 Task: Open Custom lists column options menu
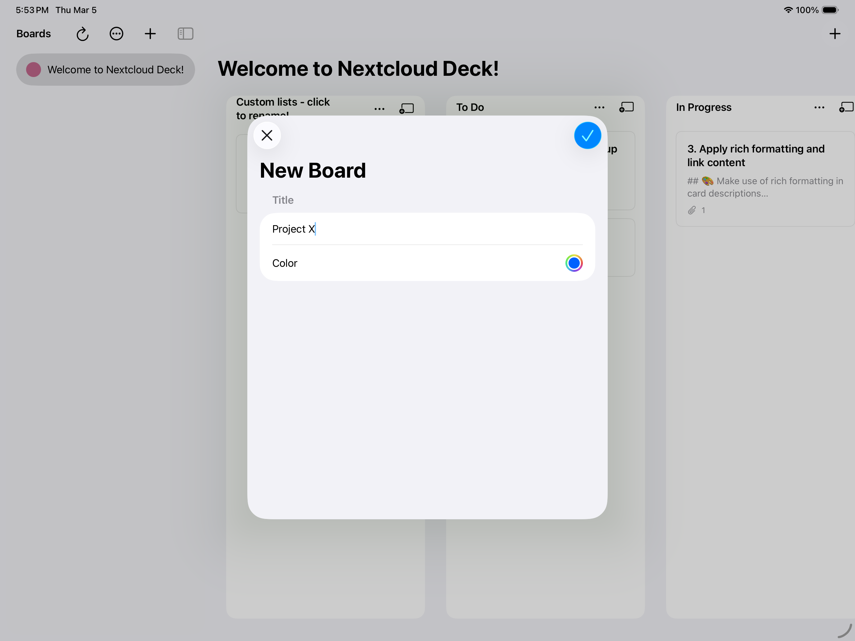tap(379, 109)
